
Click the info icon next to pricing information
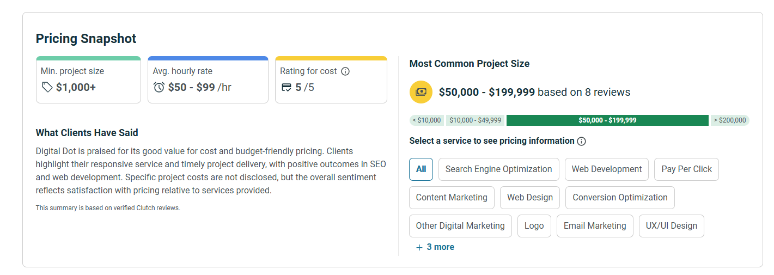coord(581,141)
